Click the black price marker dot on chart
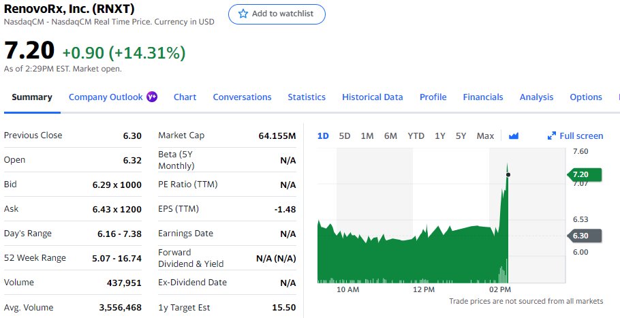The height and width of the screenshot is (318, 620). 508,174
